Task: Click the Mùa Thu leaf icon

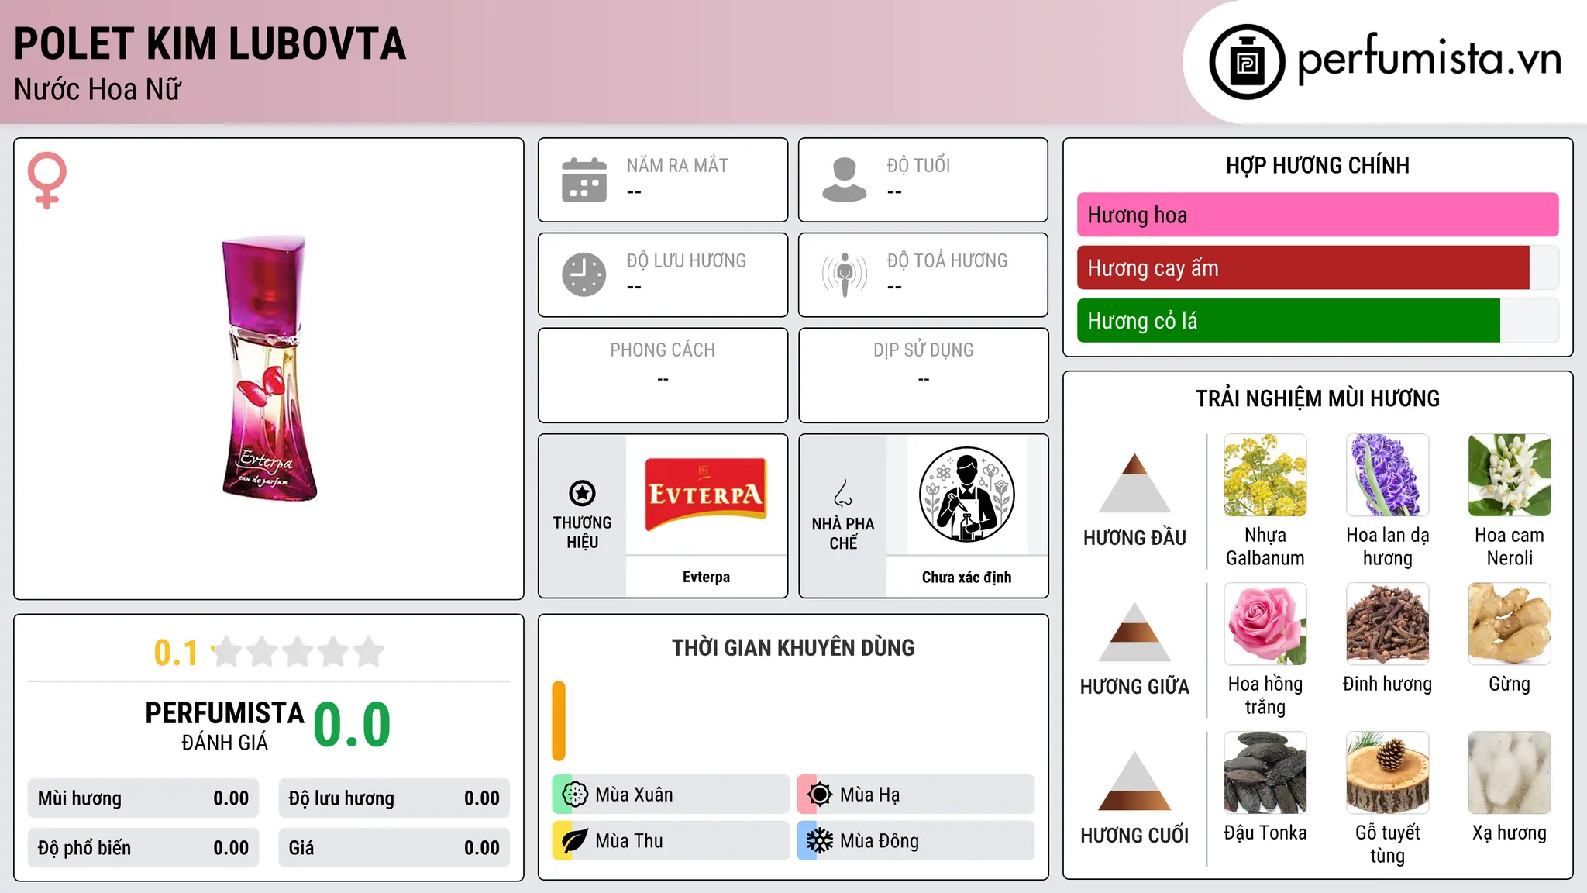Action: (574, 841)
